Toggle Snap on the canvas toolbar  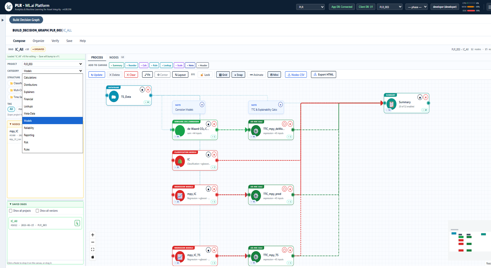click(238, 75)
